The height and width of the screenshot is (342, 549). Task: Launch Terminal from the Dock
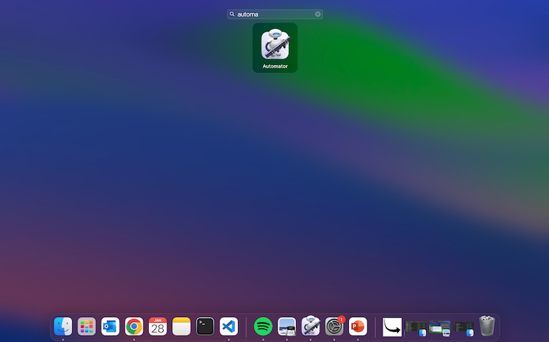click(205, 326)
